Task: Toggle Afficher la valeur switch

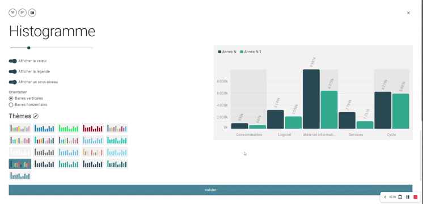Action: click(x=12, y=61)
